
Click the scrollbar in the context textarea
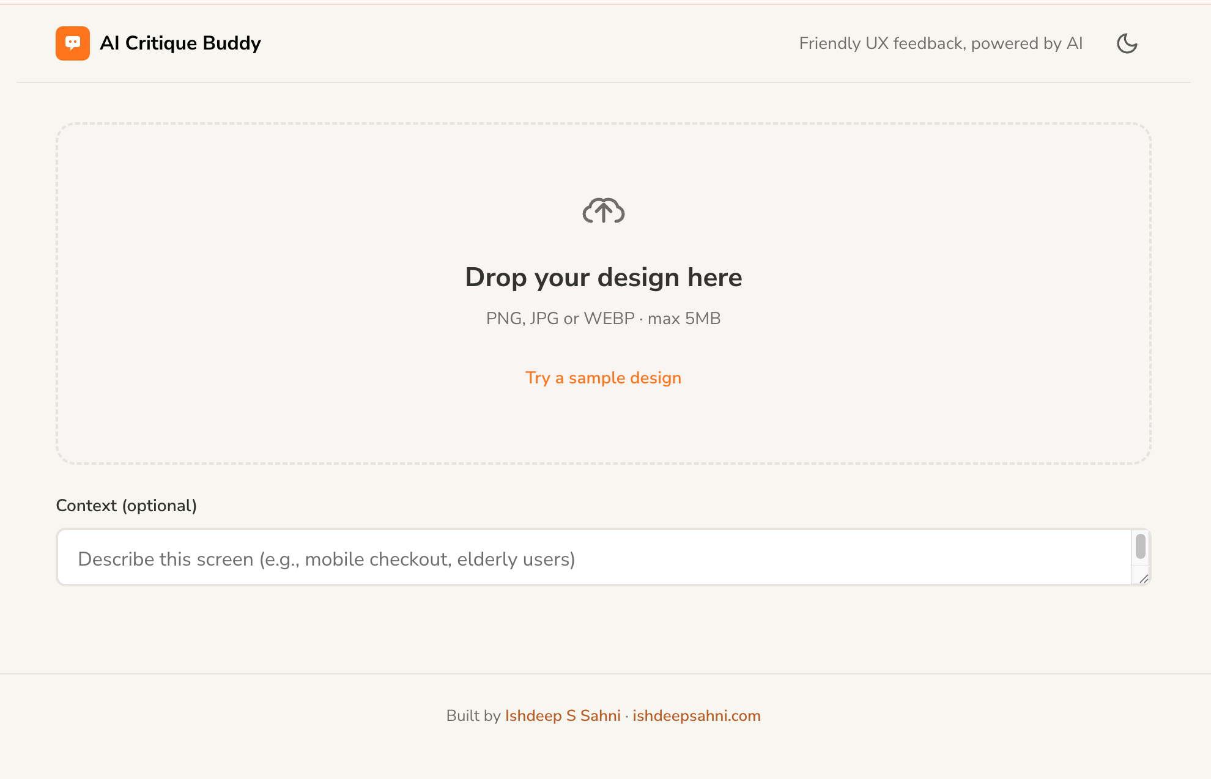click(x=1140, y=547)
